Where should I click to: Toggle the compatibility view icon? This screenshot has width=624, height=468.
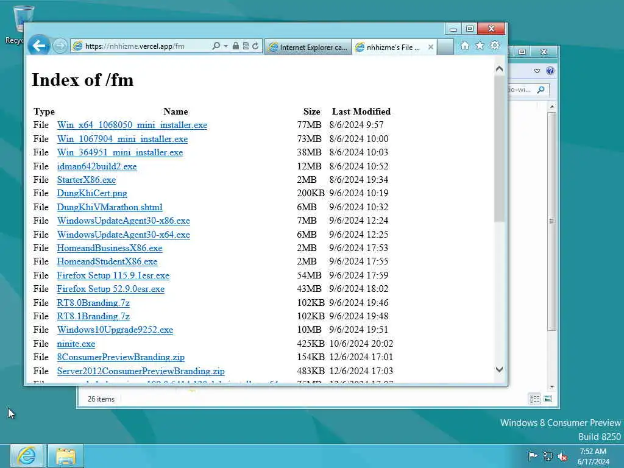click(x=246, y=46)
